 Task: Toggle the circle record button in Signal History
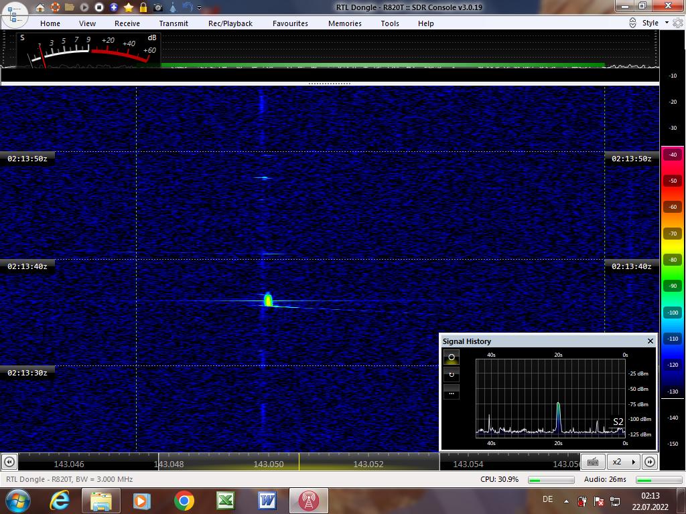tap(452, 357)
